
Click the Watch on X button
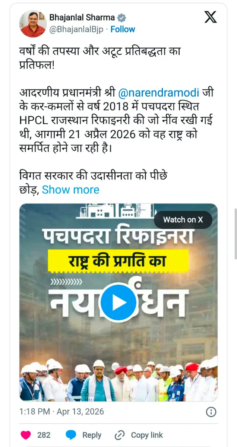point(183,220)
